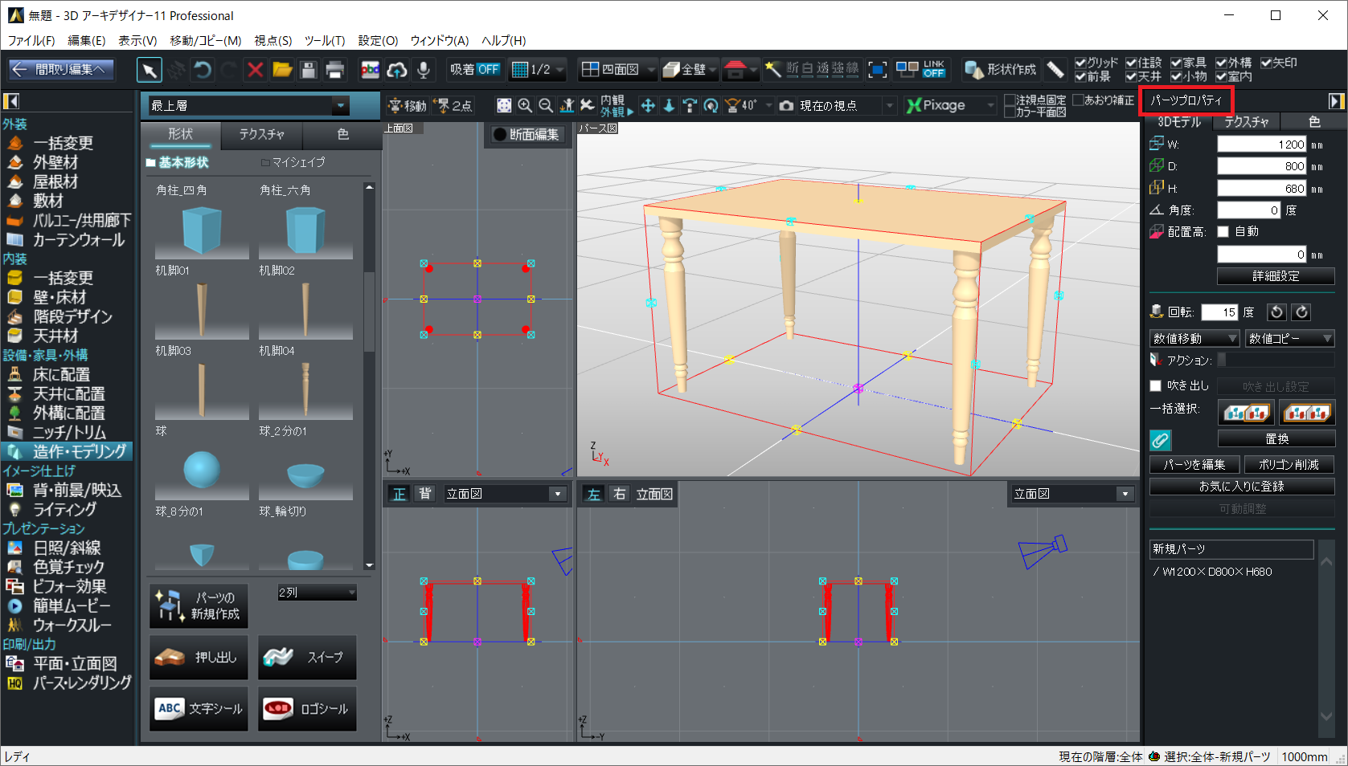Screen dimensions: 1348x766
Task: Toggle the 注視点固定 checkbox
Action: (1010, 100)
